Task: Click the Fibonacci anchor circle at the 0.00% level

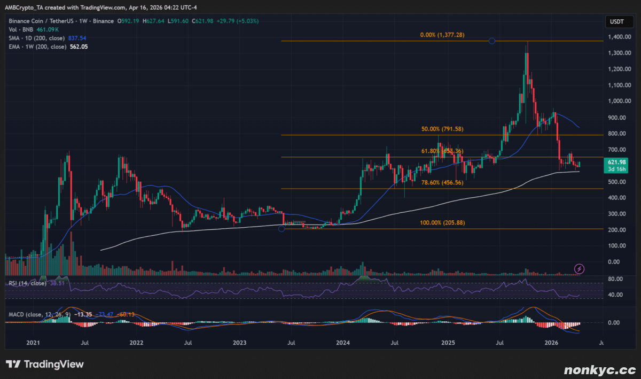Action: coord(491,41)
